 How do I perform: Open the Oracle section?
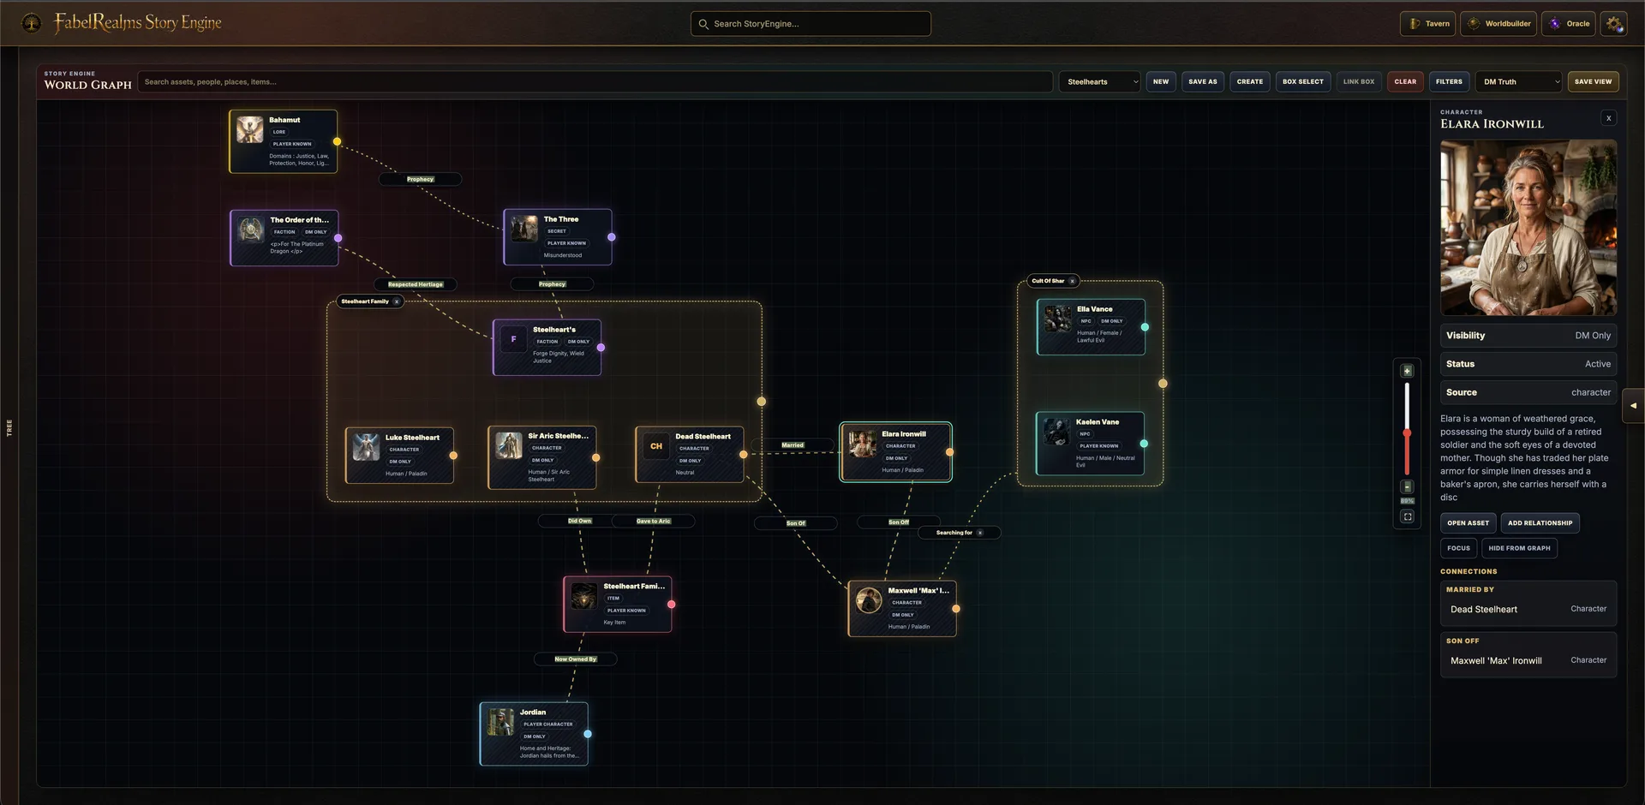[x=1569, y=24]
